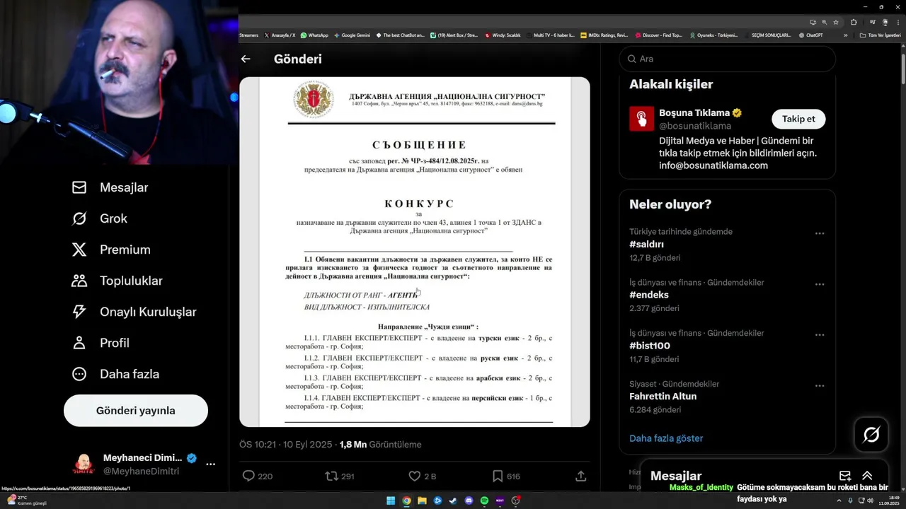Open Chrome from the taskbar
Viewport: 906px width, 509px height.
[406, 501]
